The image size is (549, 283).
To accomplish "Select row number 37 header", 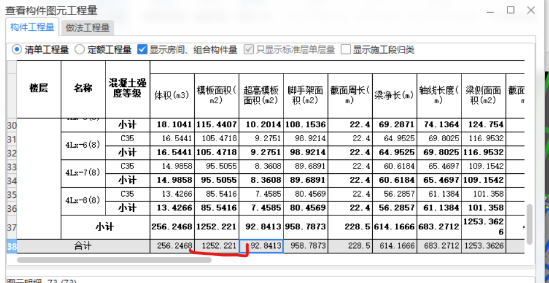I will (x=12, y=228).
